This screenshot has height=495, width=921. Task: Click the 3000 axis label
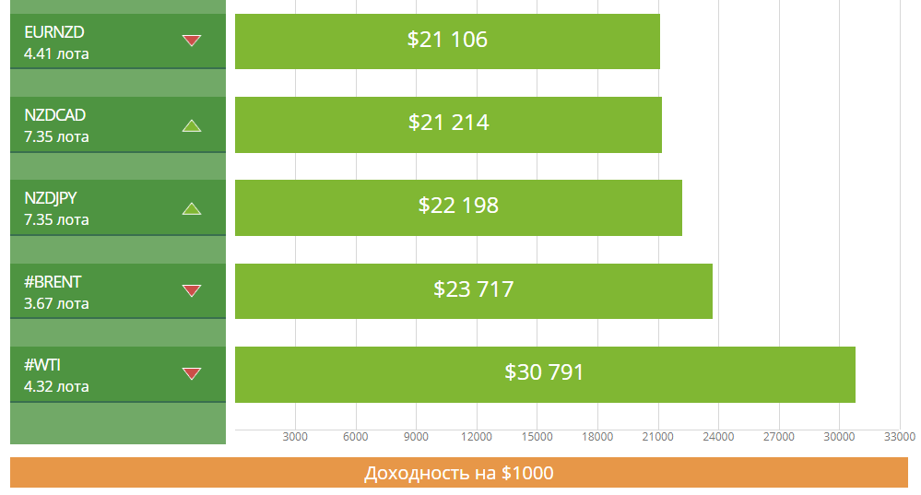(x=295, y=437)
